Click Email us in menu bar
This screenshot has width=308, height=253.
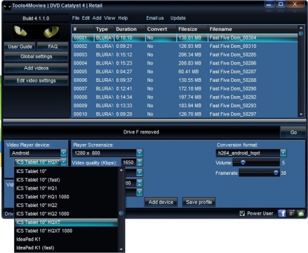[155, 18]
